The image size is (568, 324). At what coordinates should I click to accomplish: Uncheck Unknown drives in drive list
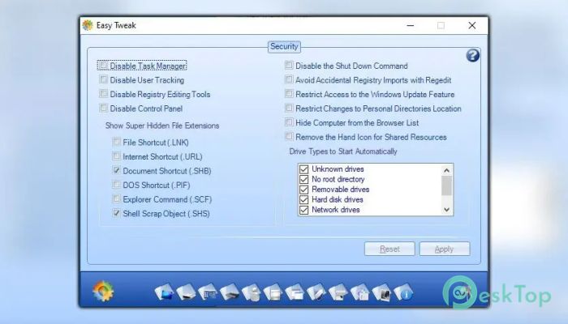coord(304,169)
